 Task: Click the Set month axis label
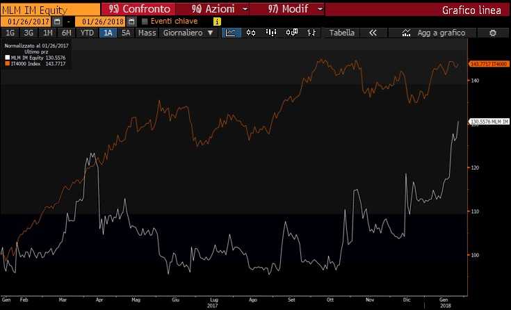tap(291, 300)
